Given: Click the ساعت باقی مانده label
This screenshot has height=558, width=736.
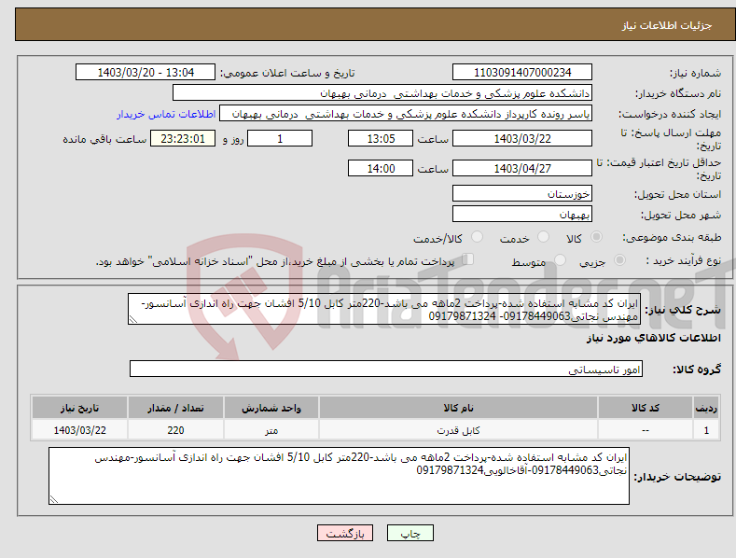Looking at the screenshot, I should (x=104, y=139).
